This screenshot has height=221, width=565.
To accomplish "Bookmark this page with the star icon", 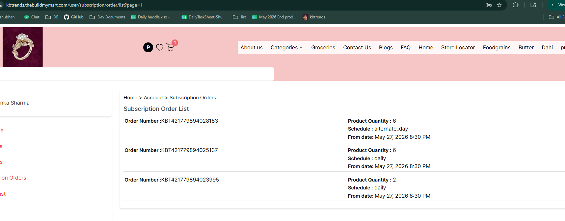I will point(499,5).
